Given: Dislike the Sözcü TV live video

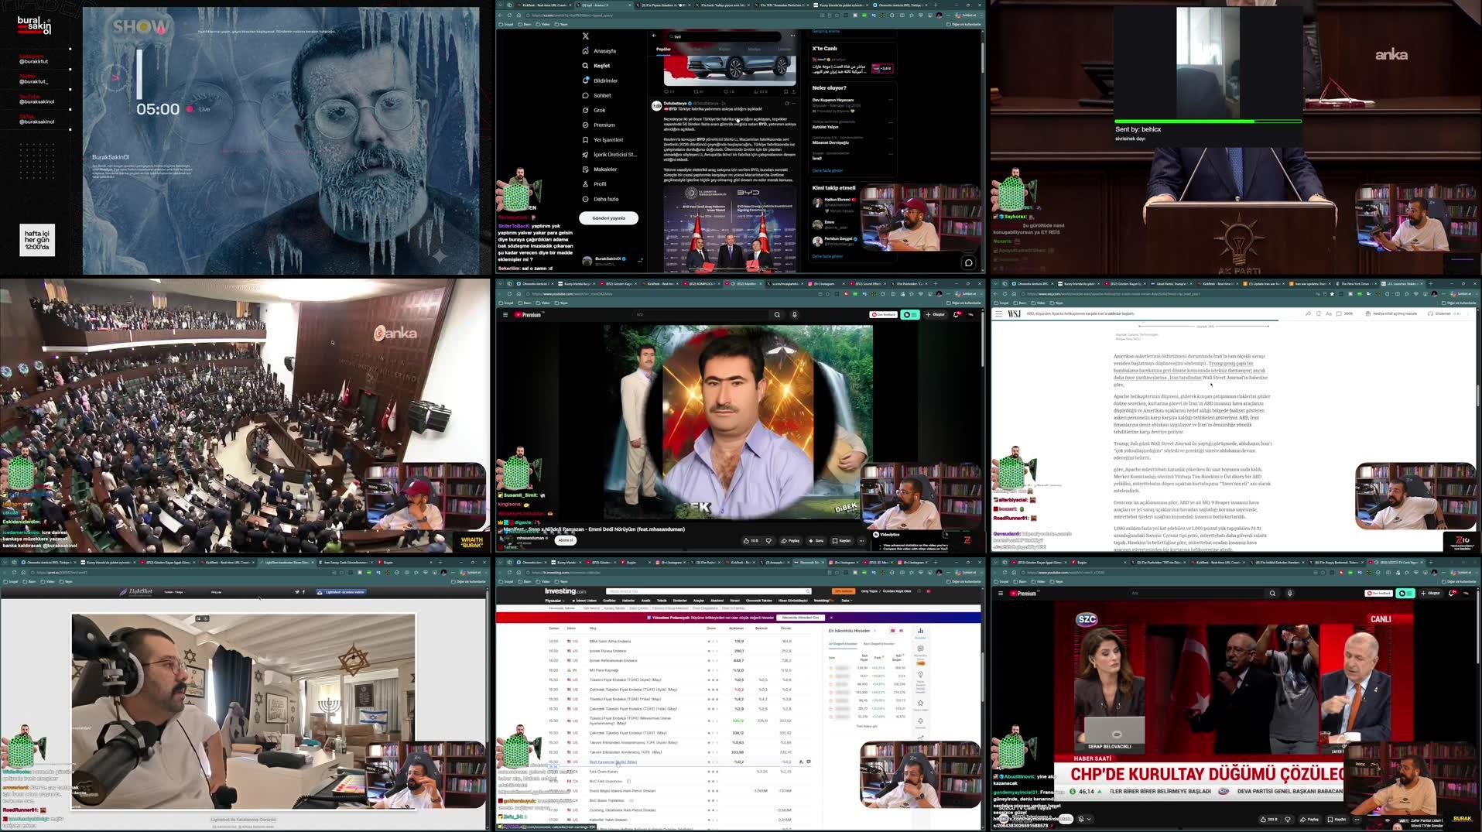Looking at the screenshot, I should coord(1288,819).
